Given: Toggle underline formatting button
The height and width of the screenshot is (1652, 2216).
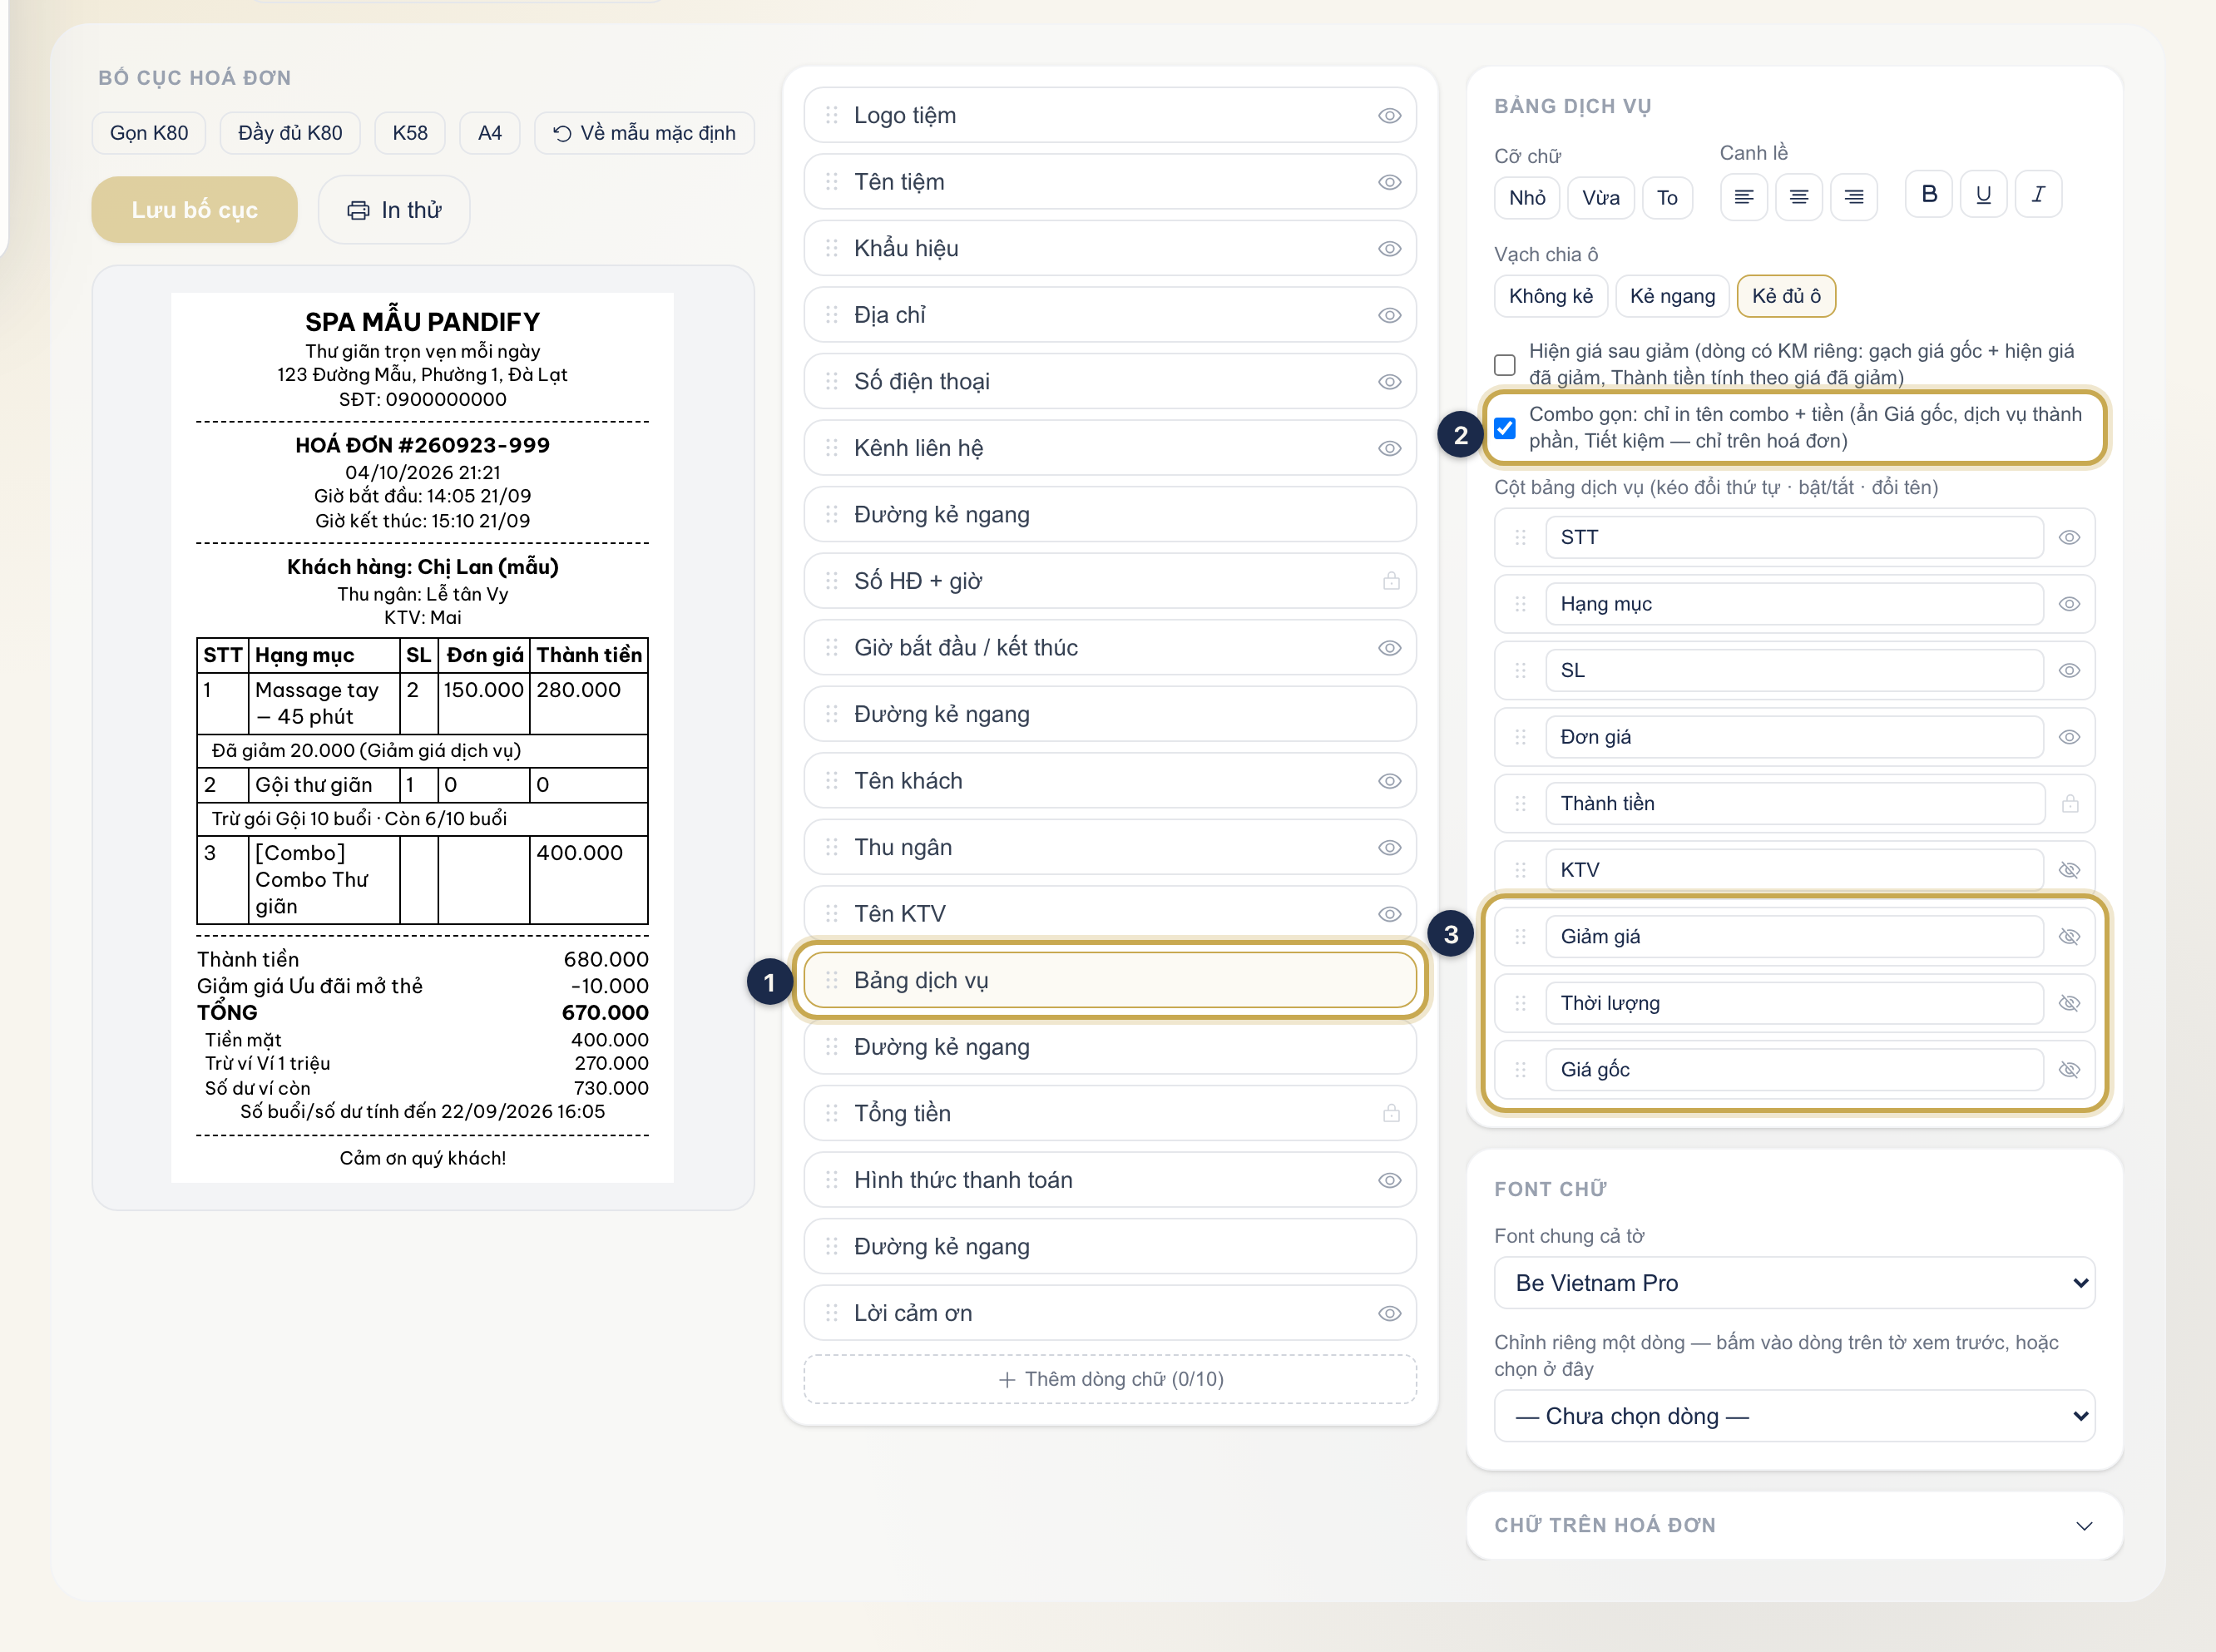Looking at the screenshot, I should (1983, 194).
